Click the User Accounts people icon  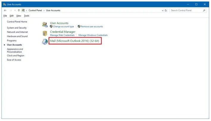[45, 24]
